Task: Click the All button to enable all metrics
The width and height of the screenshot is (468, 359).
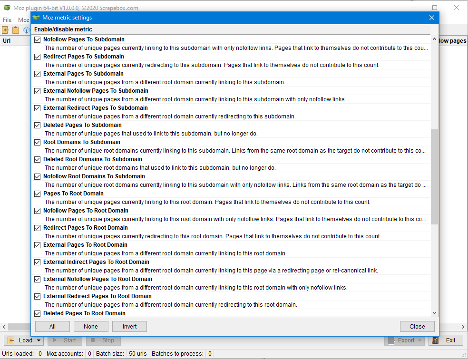Action: [x=52, y=327]
